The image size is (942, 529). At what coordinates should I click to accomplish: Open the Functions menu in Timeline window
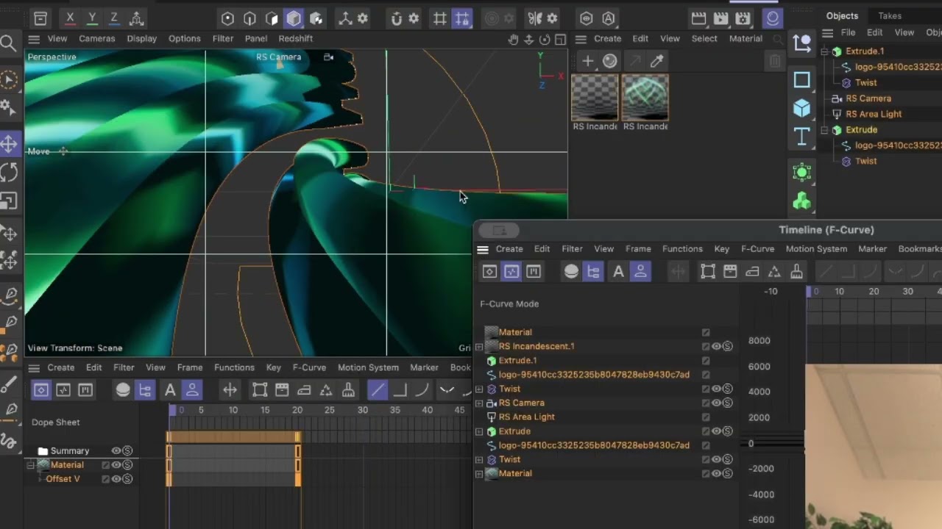click(682, 249)
